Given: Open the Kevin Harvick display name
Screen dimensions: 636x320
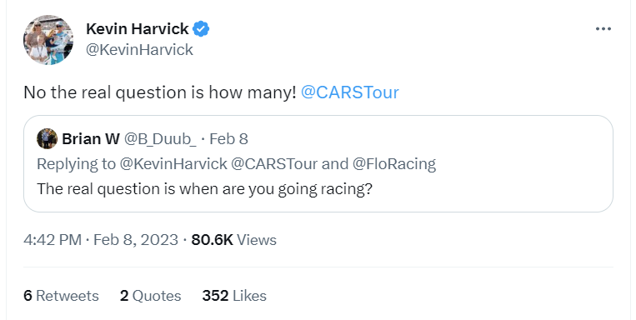Looking at the screenshot, I should [x=137, y=29].
